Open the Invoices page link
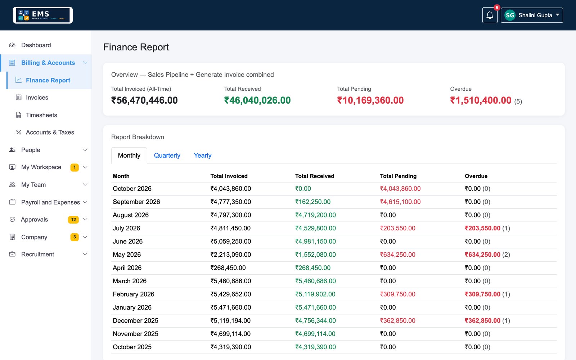Screen dimensions: 576x360 49,98
